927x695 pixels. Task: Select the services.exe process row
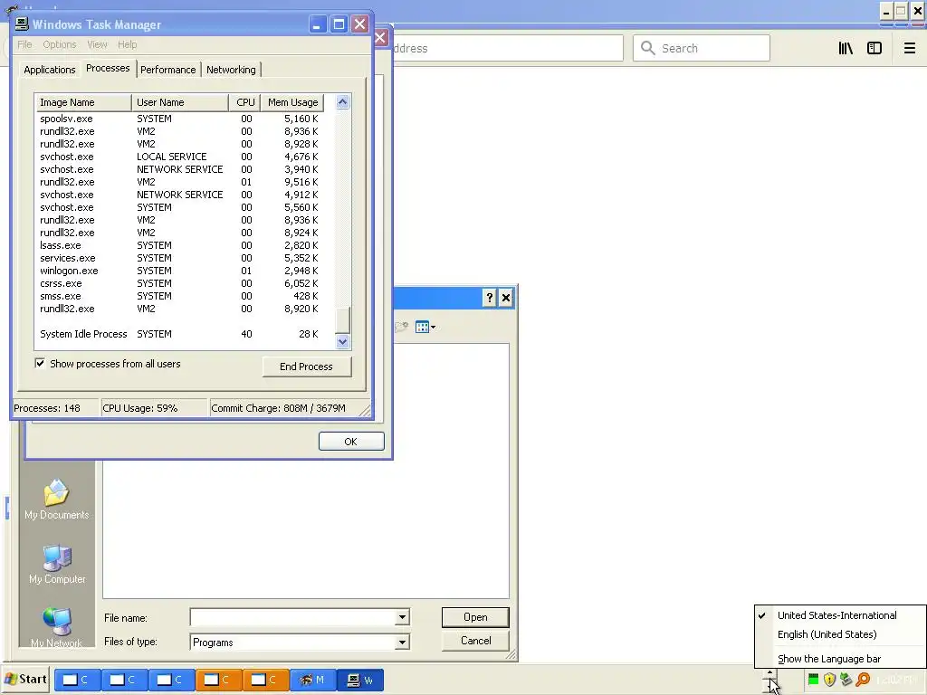[180, 258]
